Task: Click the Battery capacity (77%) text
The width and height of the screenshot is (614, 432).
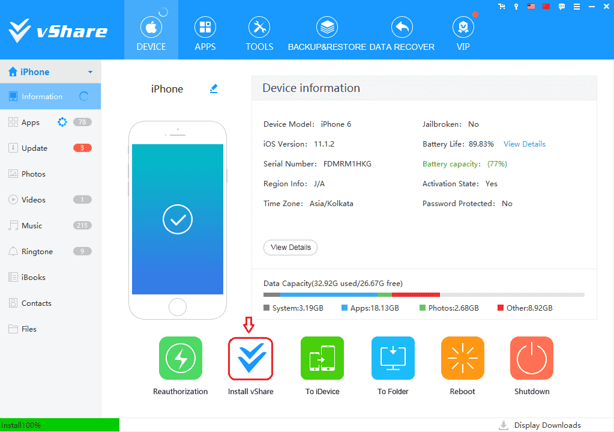Action: [x=465, y=164]
